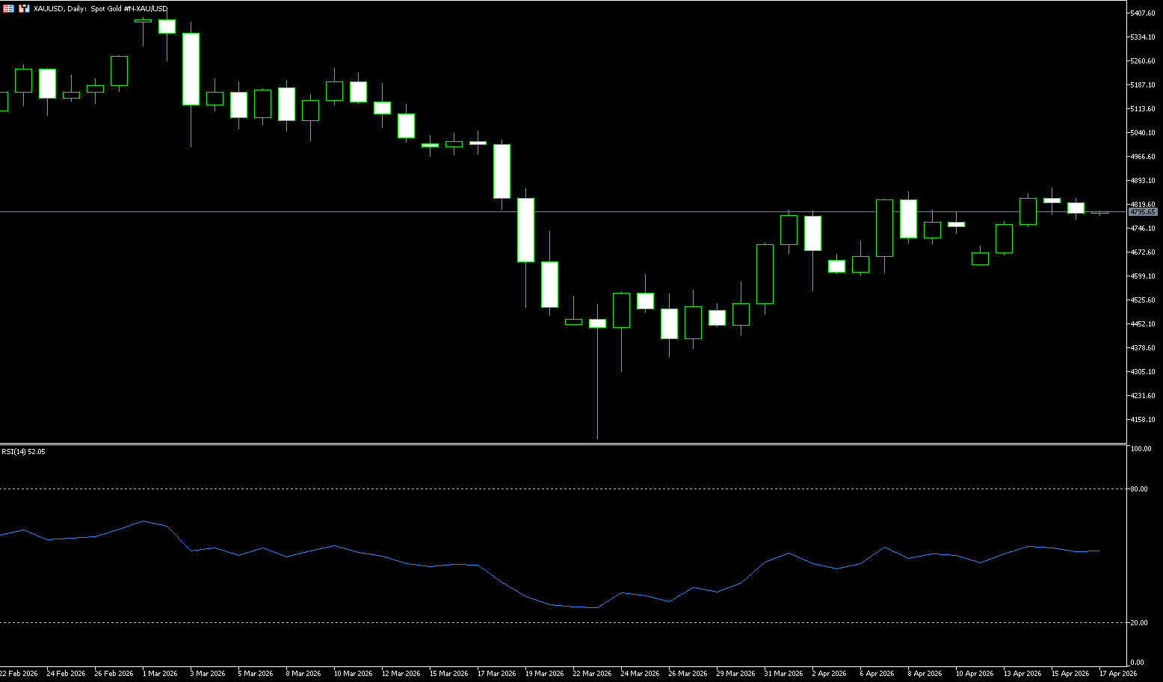
Task: Select the 22 Mar 2026 date label
Action: click(x=592, y=674)
